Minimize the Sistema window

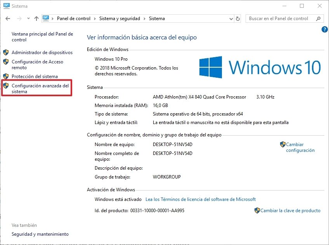[284, 6]
